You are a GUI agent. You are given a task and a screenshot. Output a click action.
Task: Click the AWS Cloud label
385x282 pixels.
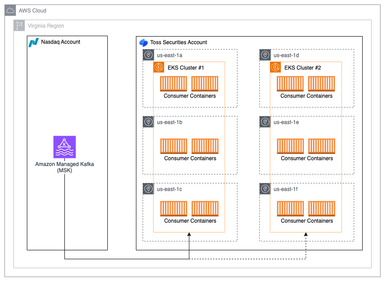[x=32, y=11]
